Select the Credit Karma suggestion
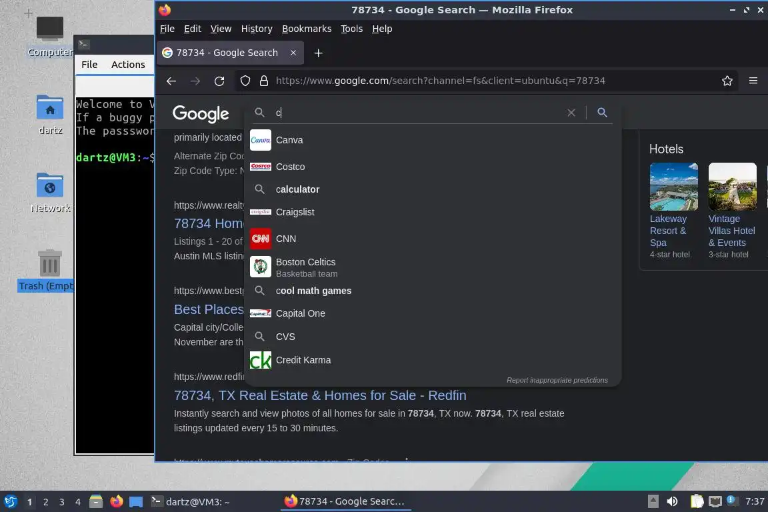Image resolution: width=768 pixels, height=512 pixels. click(433, 360)
